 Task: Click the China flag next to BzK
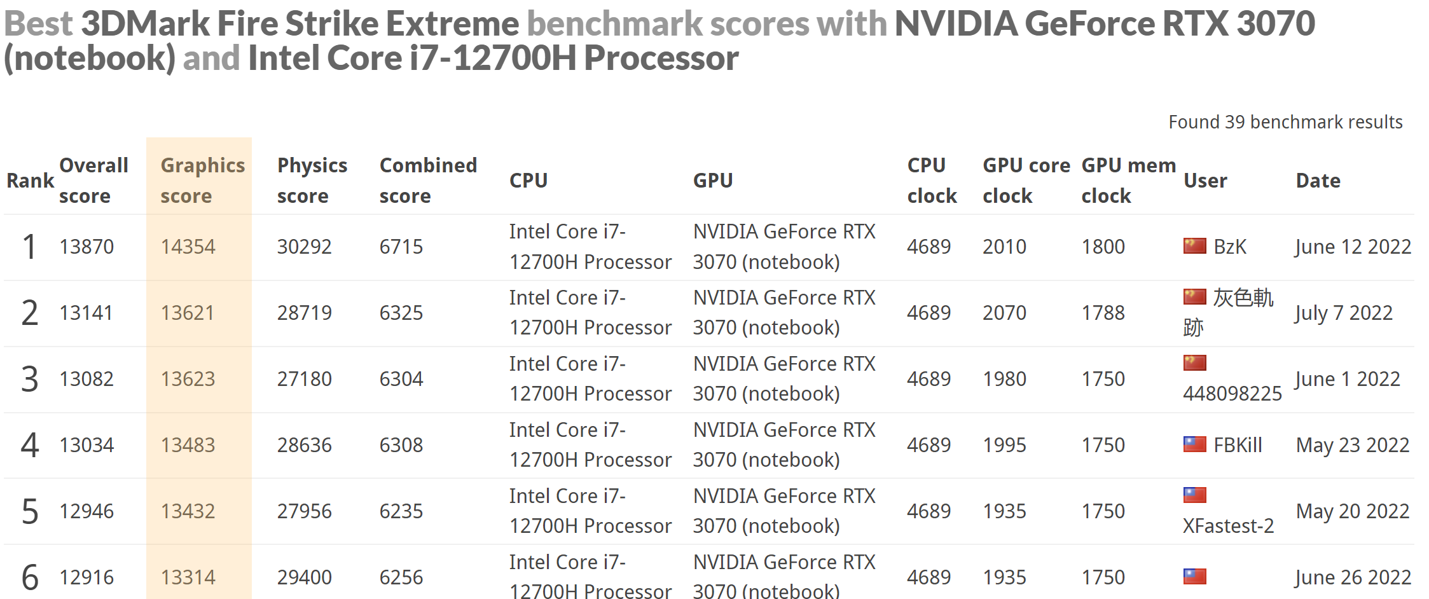[1194, 246]
